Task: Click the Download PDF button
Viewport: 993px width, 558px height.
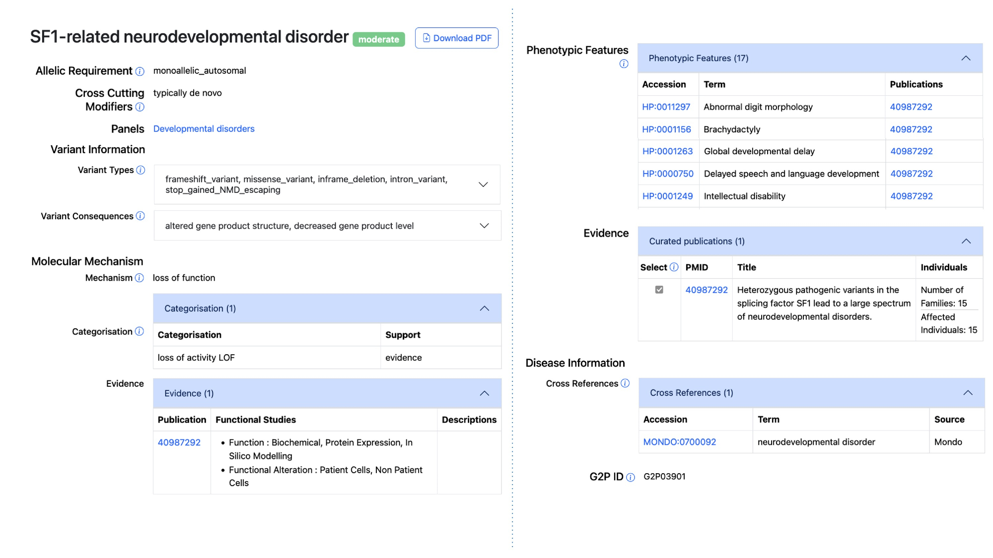Action: click(456, 38)
